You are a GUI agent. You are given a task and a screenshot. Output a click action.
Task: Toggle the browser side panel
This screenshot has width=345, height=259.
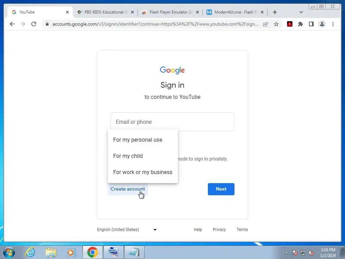[311, 24]
